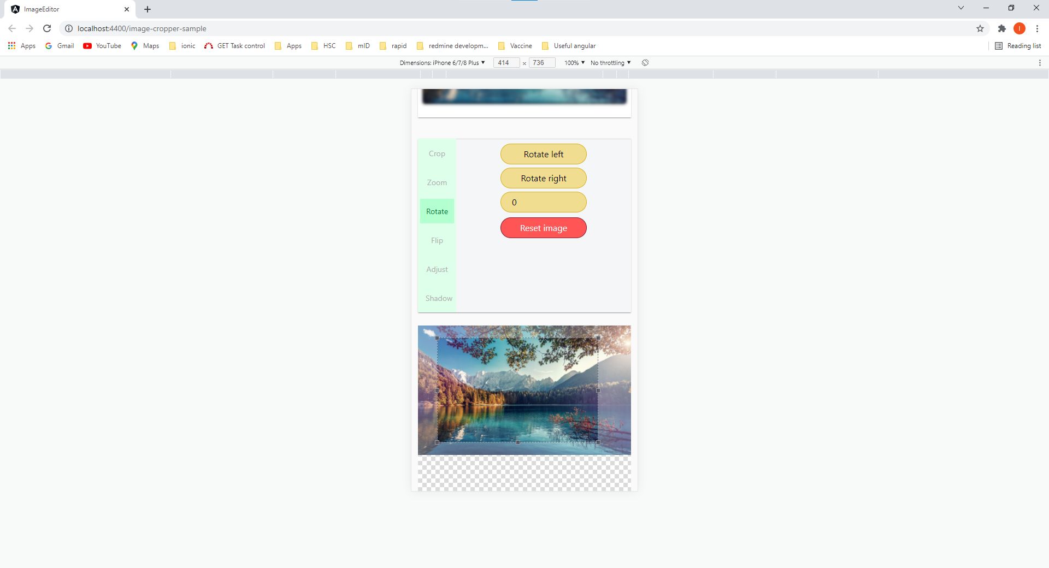The height and width of the screenshot is (568, 1049).
Task: Reload the page
Action: click(47, 28)
